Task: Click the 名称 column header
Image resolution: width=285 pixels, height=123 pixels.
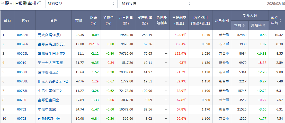Action: [54, 20]
